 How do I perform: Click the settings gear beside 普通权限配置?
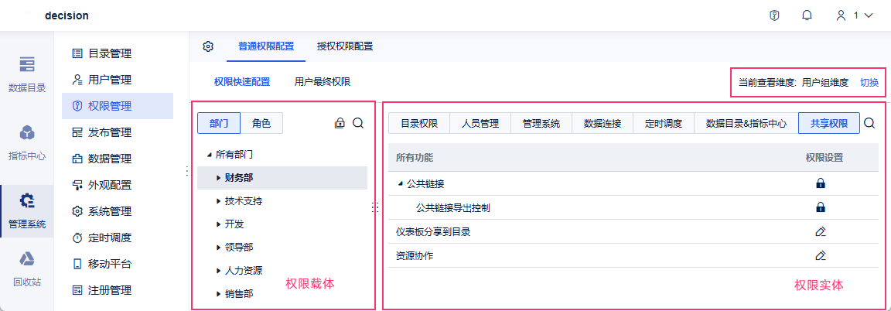point(208,46)
